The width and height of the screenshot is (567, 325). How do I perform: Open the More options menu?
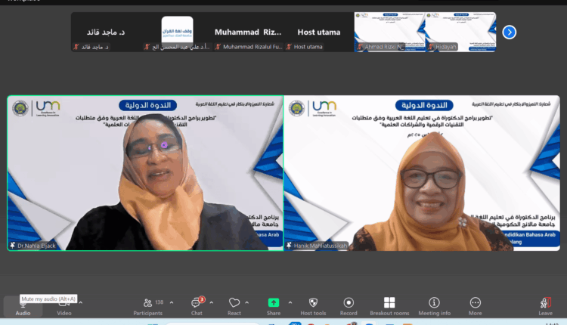pos(475,305)
